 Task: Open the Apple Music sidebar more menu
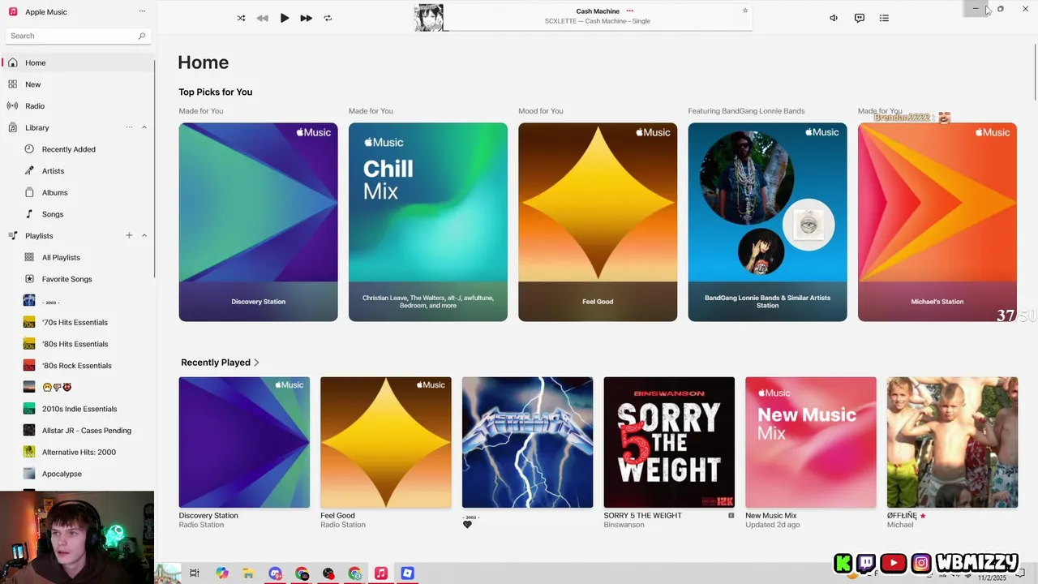[142, 11]
